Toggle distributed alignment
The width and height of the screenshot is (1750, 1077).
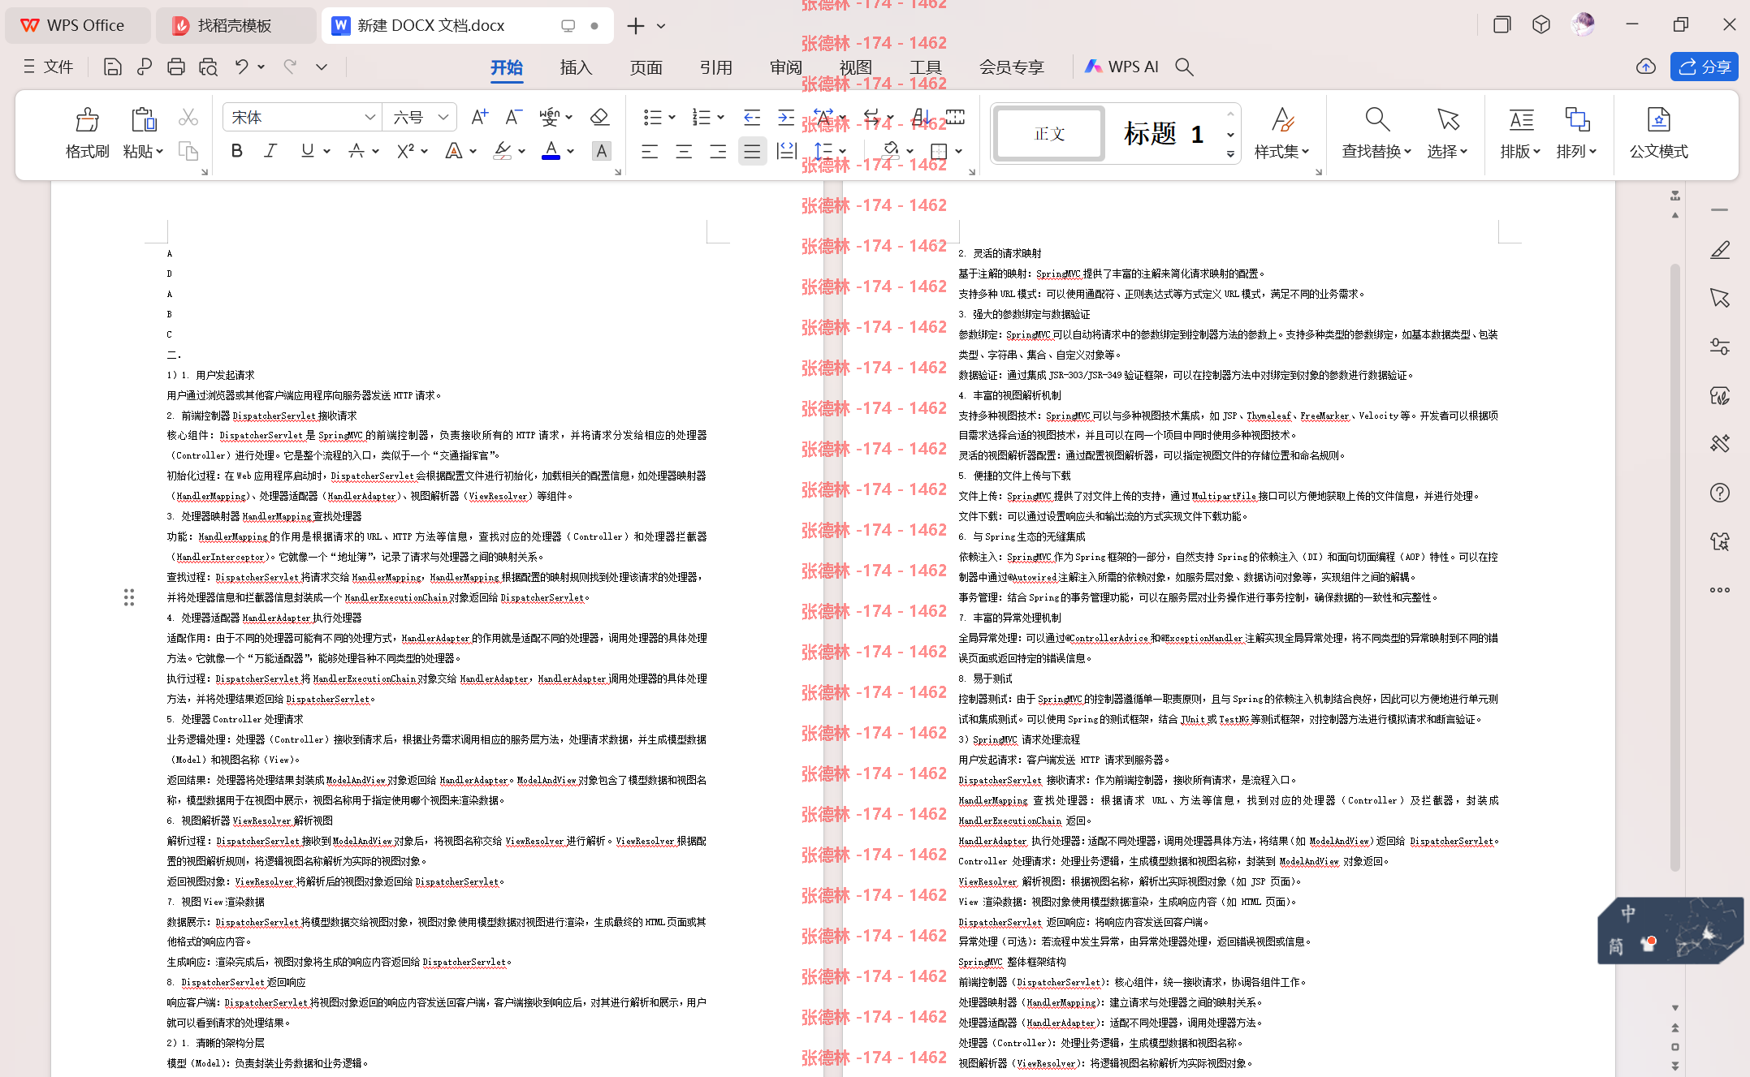tap(786, 151)
